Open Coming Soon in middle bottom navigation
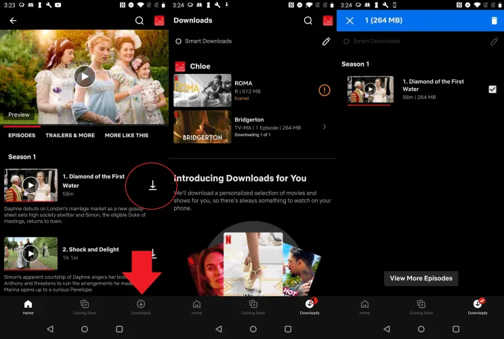Screen dimensions: 504x339 tap(253, 306)
